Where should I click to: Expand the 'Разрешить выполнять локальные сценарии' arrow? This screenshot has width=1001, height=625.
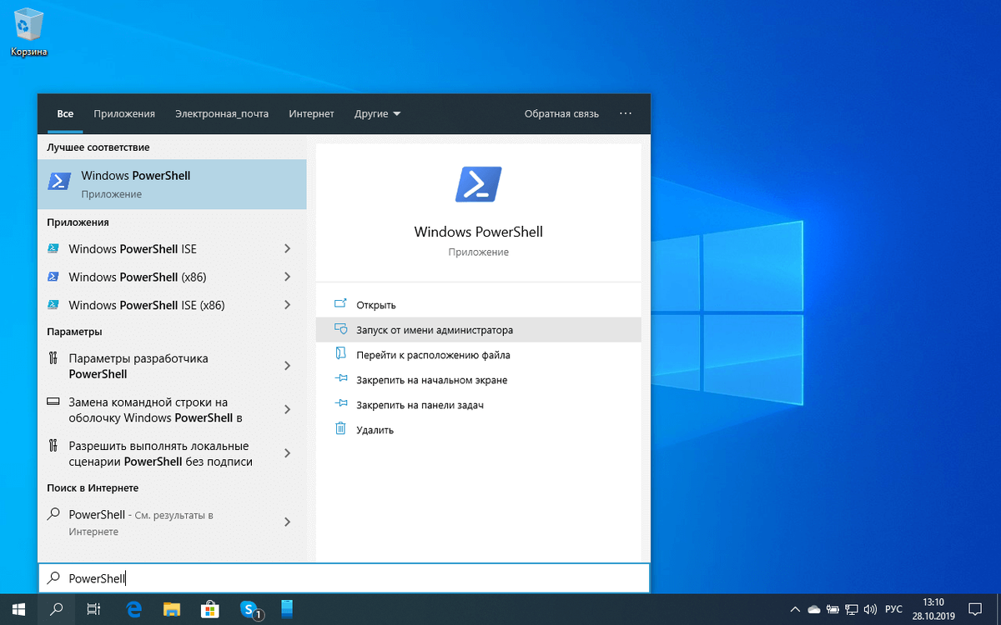pyautogui.click(x=288, y=453)
